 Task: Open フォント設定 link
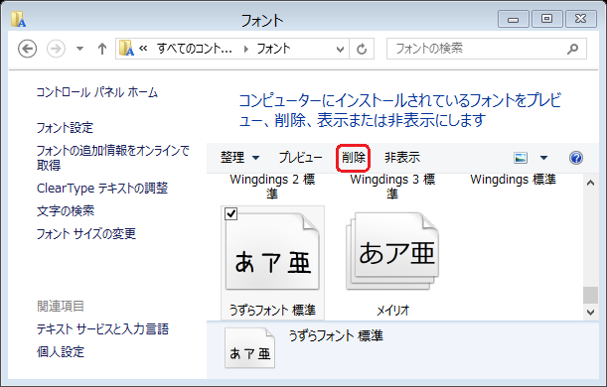click(65, 128)
